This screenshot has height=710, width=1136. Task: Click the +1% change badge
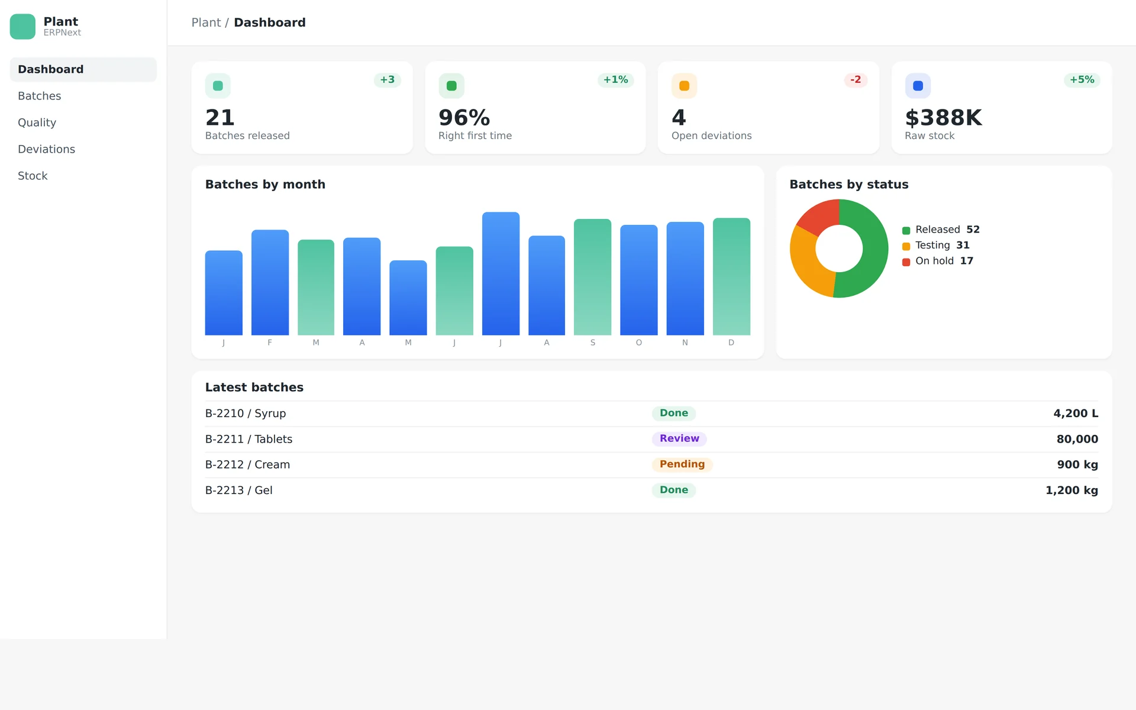(615, 80)
